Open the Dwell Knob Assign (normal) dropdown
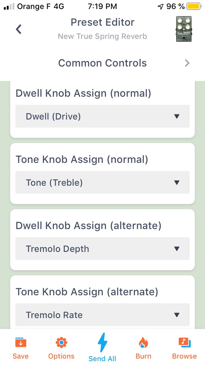This screenshot has width=205, height=365. (x=102, y=116)
